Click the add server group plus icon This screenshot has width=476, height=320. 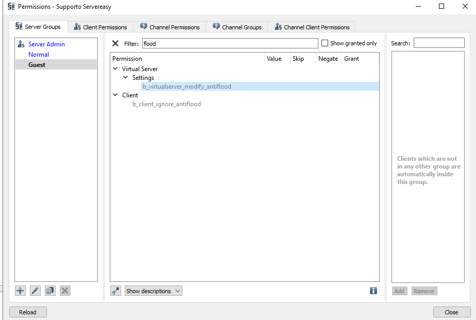20,291
